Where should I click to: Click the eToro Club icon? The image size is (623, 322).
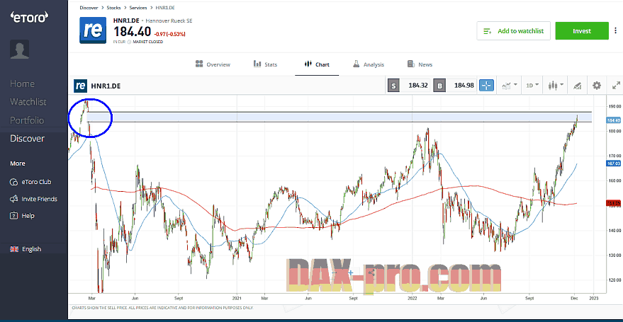14,182
